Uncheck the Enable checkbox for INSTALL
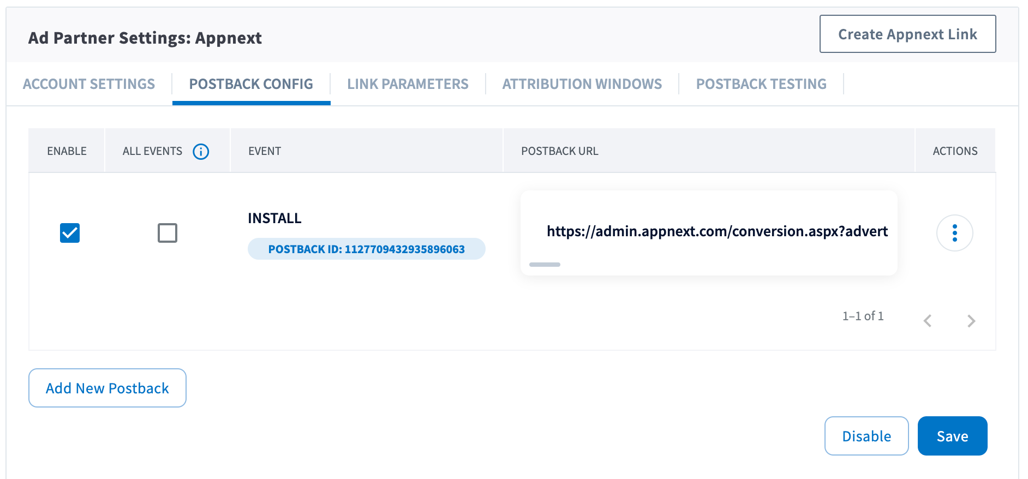The height and width of the screenshot is (479, 1028). (70, 233)
